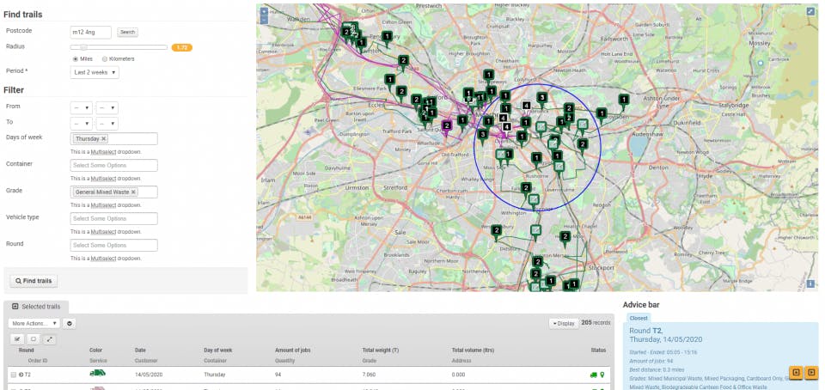Select the Miles radio button
The height and width of the screenshot is (390, 825).
click(x=76, y=58)
